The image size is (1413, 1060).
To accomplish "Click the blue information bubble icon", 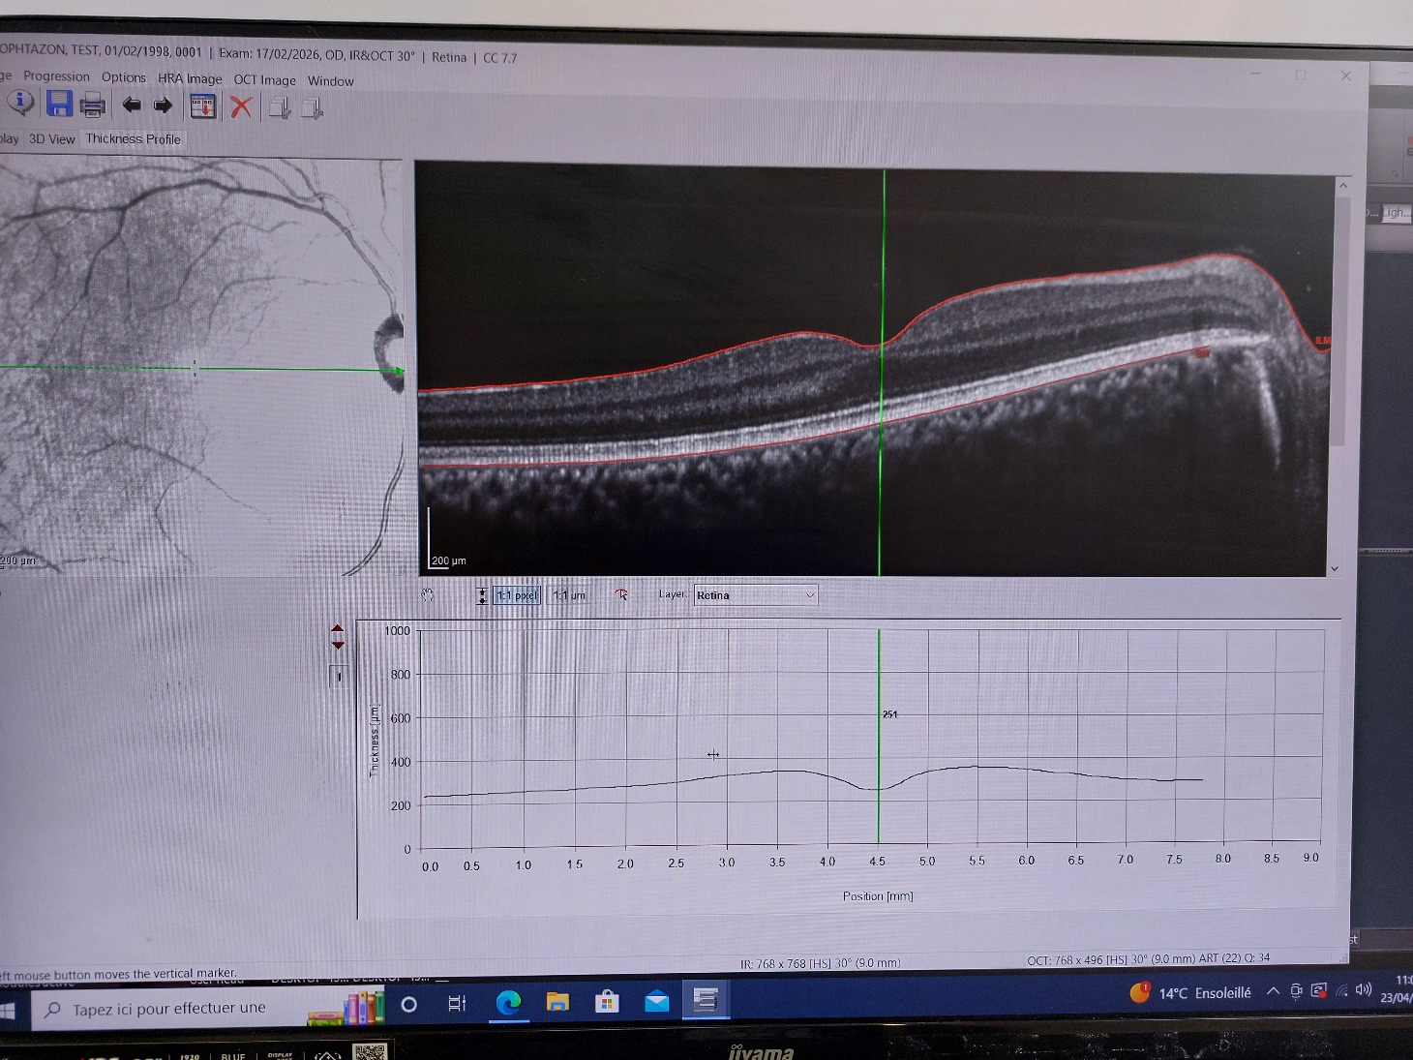I will click(x=20, y=103).
